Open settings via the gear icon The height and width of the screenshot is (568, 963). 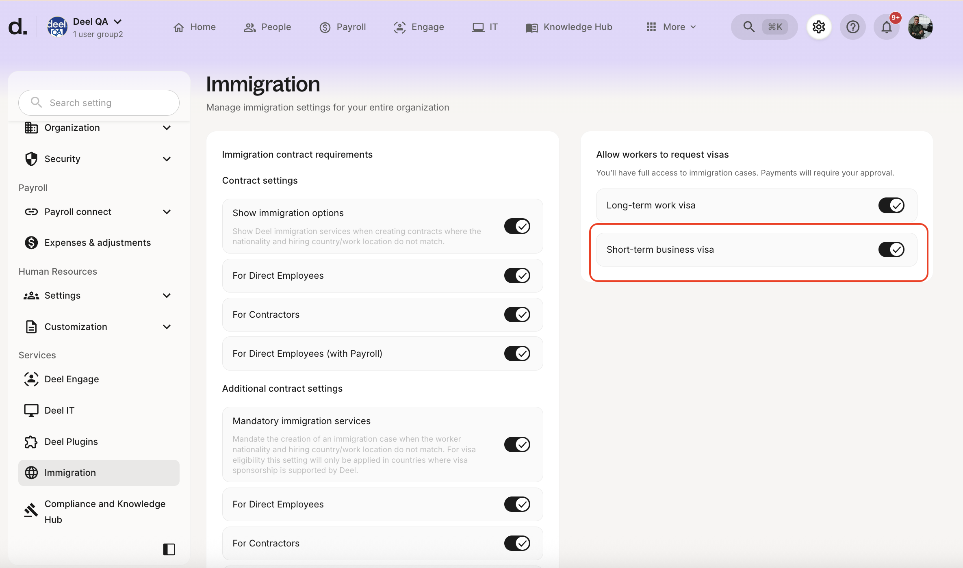818,27
